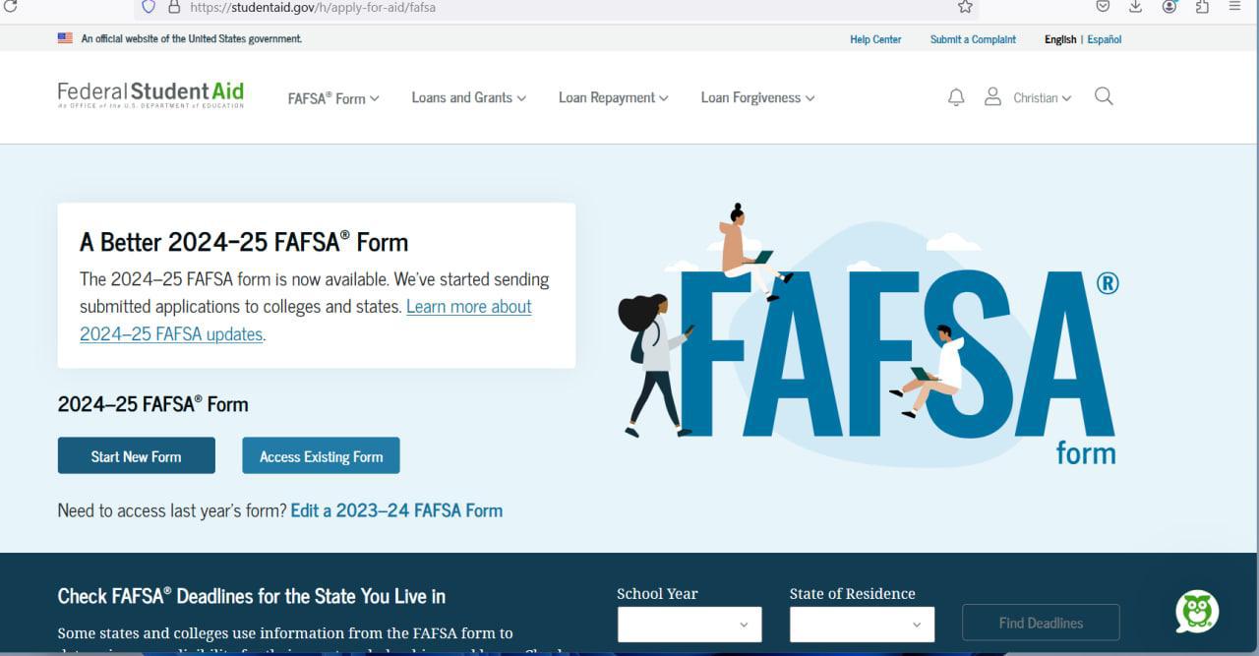Bookmark page with the star icon
The image size is (1259, 656).
click(x=965, y=7)
